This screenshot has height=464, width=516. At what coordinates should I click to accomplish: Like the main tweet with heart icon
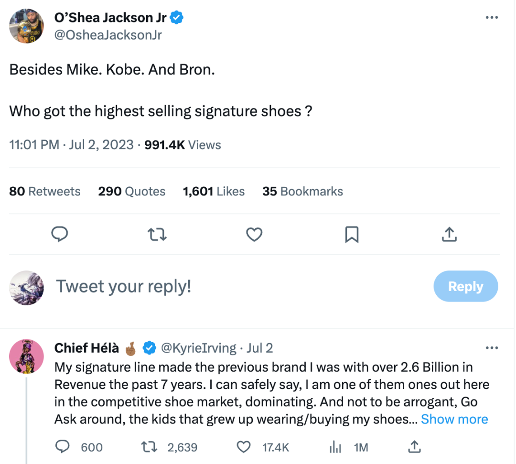(254, 234)
